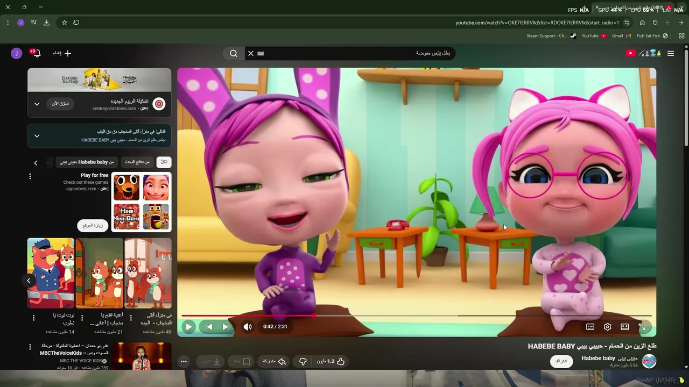Select the من Habebe baby filter chip
Screen dimensions: 689x387
(x=87, y=162)
